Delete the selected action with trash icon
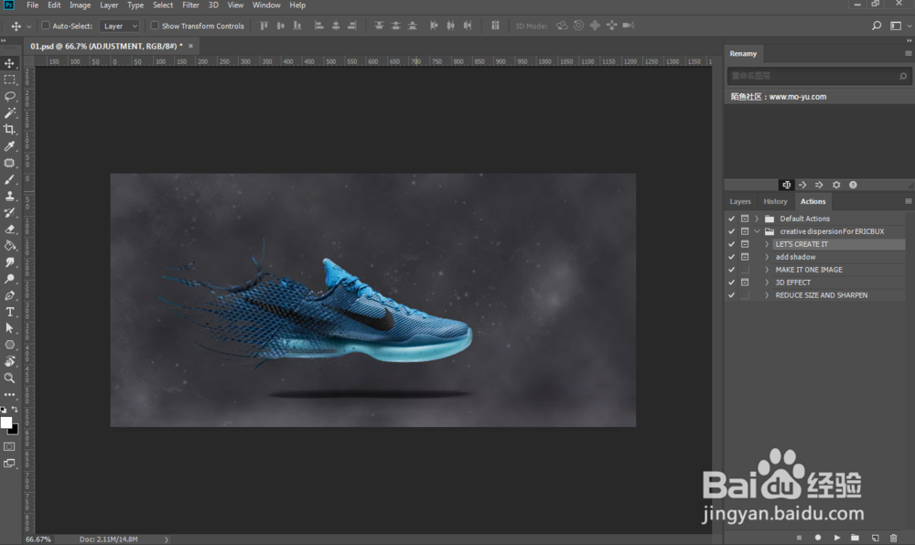Viewport: 915px width, 545px height. pyautogui.click(x=893, y=538)
